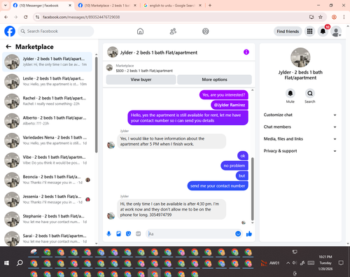This screenshot has height=277, width=350.
Task: Go back in browser history
Action: point(6,17)
